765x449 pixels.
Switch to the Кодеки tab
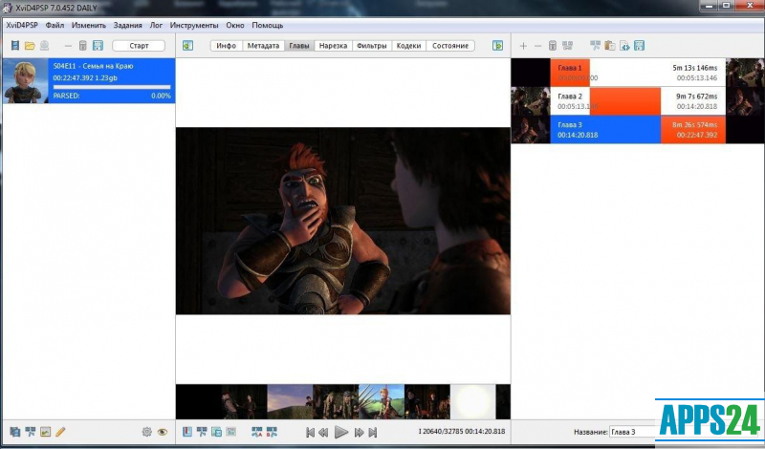pyautogui.click(x=409, y=45)
